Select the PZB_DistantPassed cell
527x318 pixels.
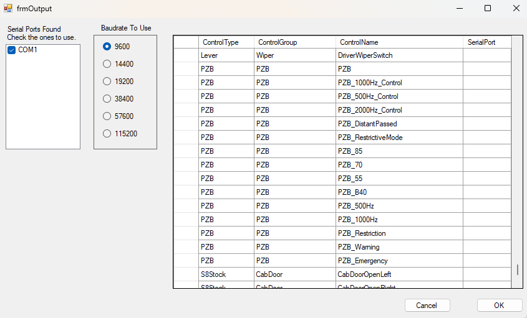coord(399,124)
